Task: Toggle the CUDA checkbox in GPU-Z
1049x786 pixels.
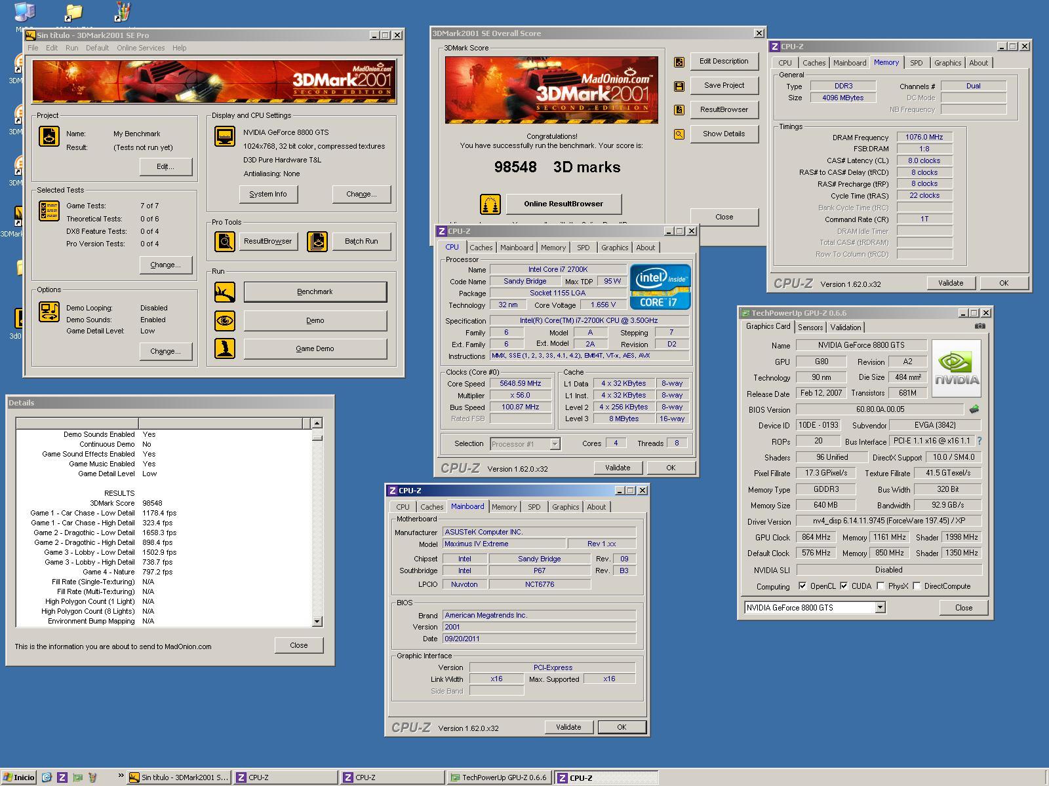Action: pos(844,586)
